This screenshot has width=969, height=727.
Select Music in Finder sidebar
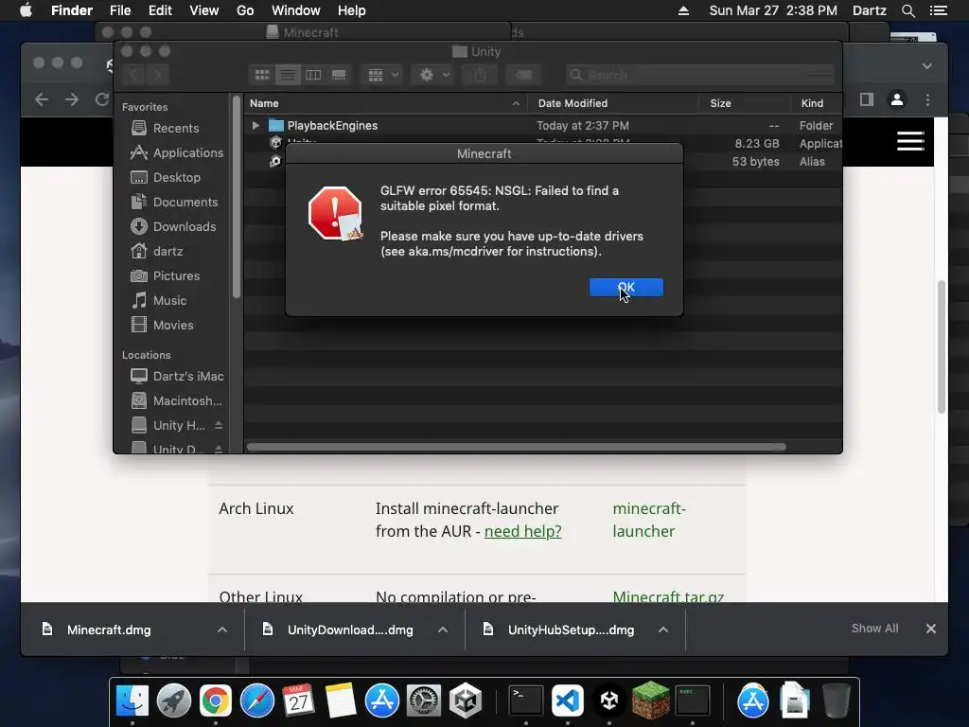pyautogui.click(x=159, y=300)
